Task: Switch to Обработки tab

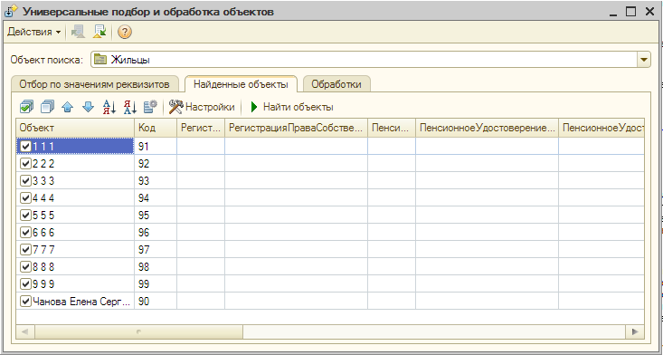Action: tap(336, 84)
